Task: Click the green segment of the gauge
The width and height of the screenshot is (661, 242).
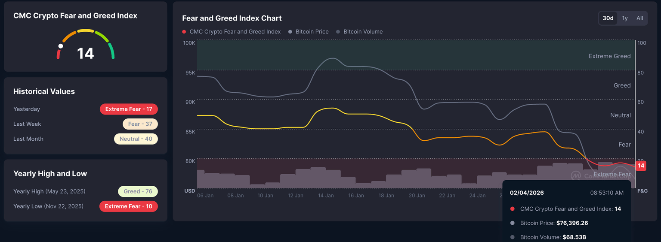Action: pos(111,51)
